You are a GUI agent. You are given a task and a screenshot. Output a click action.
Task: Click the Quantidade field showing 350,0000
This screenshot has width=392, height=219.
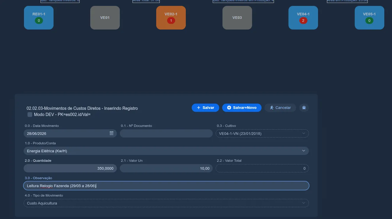click(x=70, y=168)
